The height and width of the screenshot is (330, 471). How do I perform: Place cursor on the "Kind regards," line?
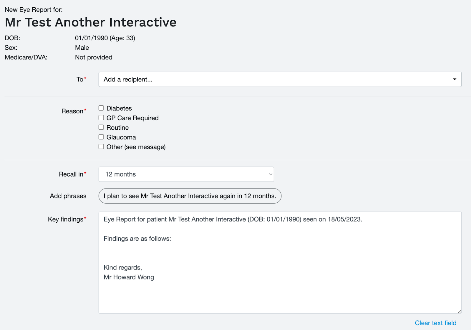(123, 267)
